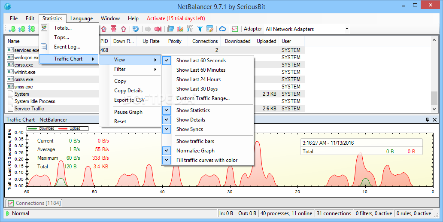Click the Connections tab chart icon

(11, 203)
